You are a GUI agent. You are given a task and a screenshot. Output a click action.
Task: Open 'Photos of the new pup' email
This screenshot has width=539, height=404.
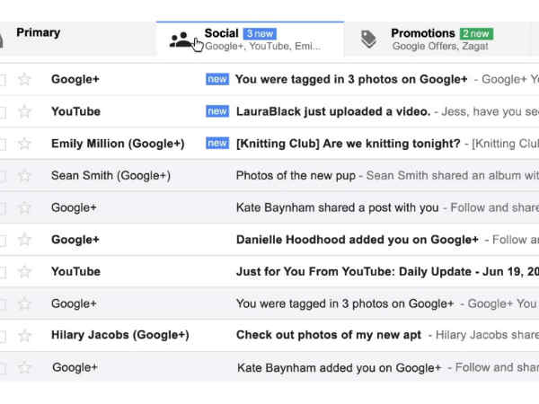tap(296, 176)
